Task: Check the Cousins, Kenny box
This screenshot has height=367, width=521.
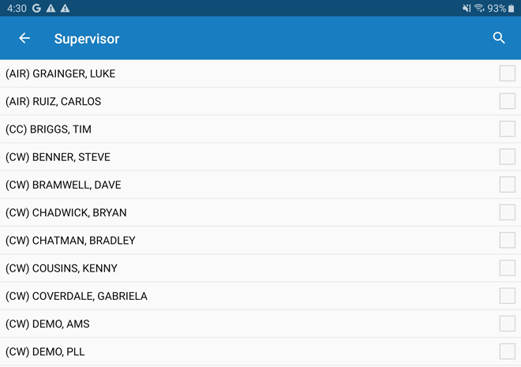Action: (x=507, y=268)
